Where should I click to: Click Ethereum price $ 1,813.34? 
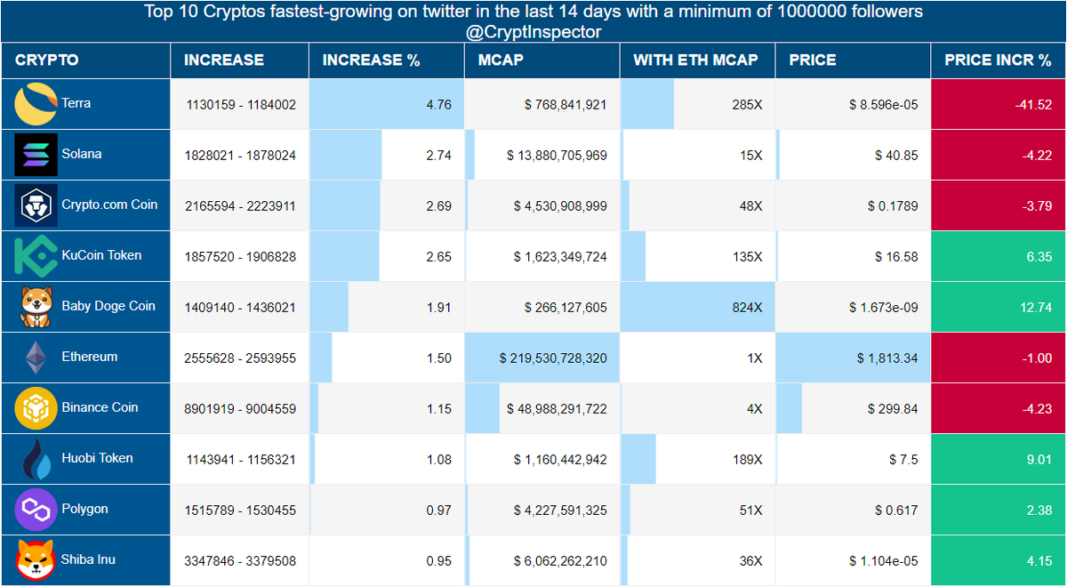[x=887, y=358]
